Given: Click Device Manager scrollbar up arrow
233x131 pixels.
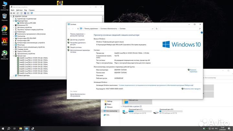Looking at the screenshot, I should tap(103, 16).
